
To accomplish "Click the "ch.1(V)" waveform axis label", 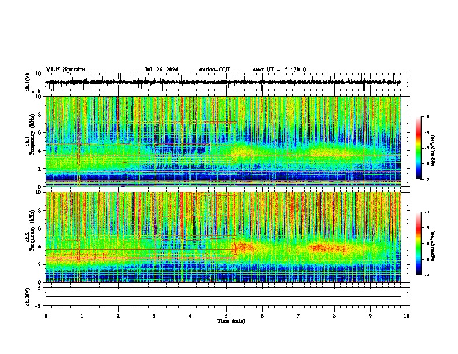I will [28, 82].
